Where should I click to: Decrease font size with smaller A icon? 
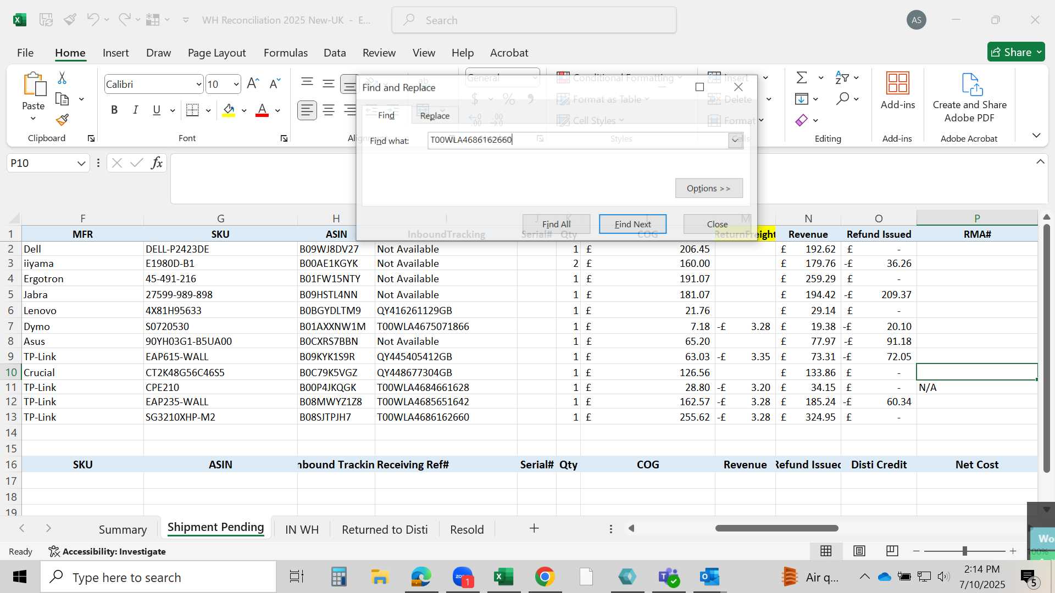275,83
